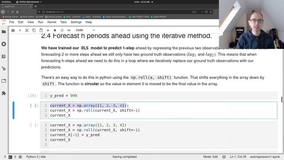Viewport: 284px width, 160px height.
Task: Click the 2.4 Forecast h periods heading
Action: (126, 36)
